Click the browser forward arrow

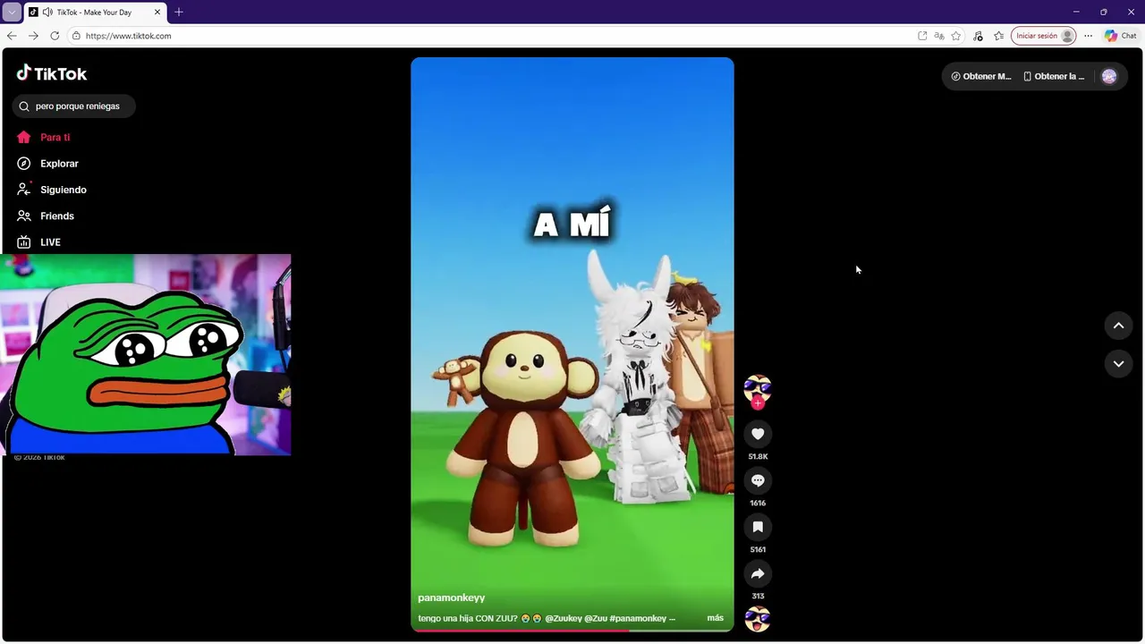[33, 36]
